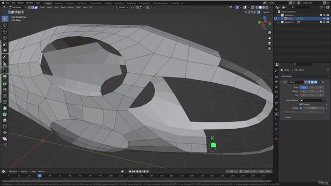Viewport: 331px width, 186px height.
Task: Hide Collection in viewport via eye icon
Action: (x=324, y=15)
